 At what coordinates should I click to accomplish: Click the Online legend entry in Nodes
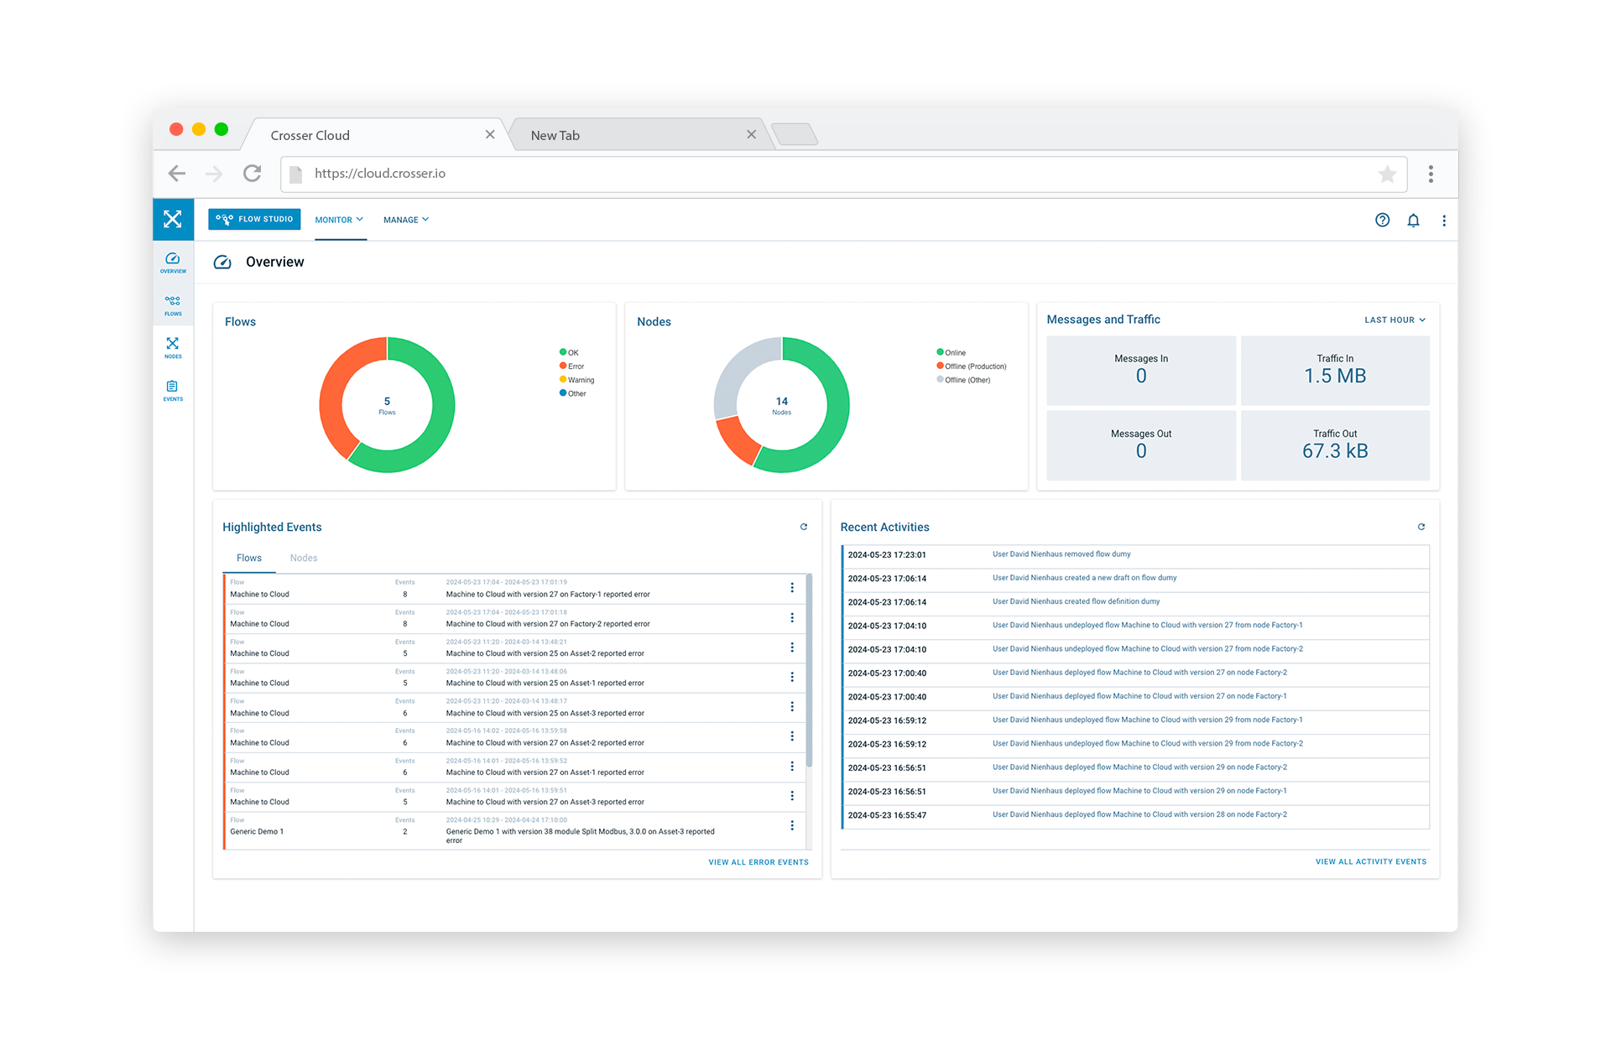pyautogui.click(x=951, y=352)
